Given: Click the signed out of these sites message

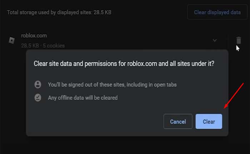Looking at the screenshot, I should [112, 85].
